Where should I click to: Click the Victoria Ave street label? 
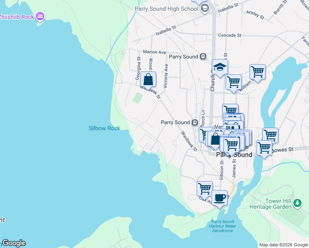(x=166, y=76)
